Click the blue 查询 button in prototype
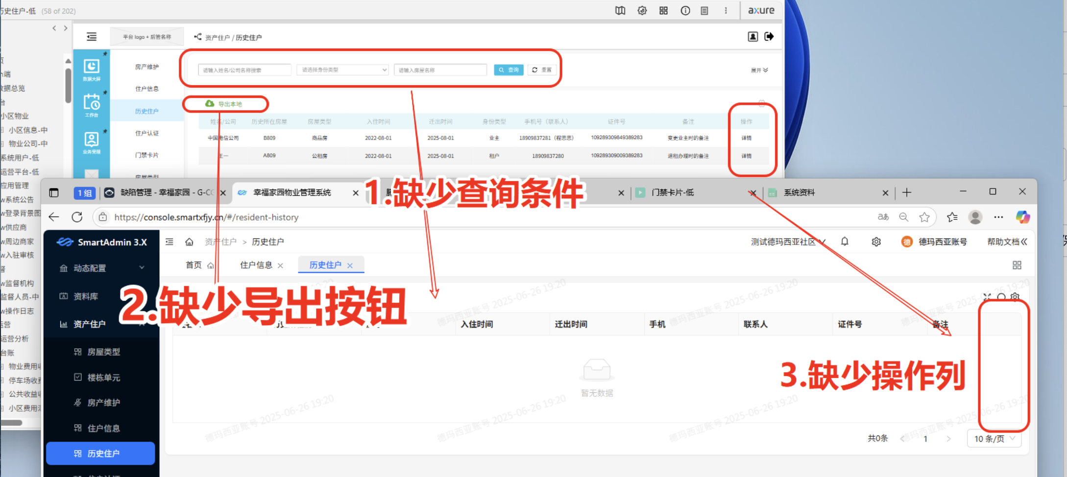This screenshot has height=477, width=1067. [x=509, y=70]
